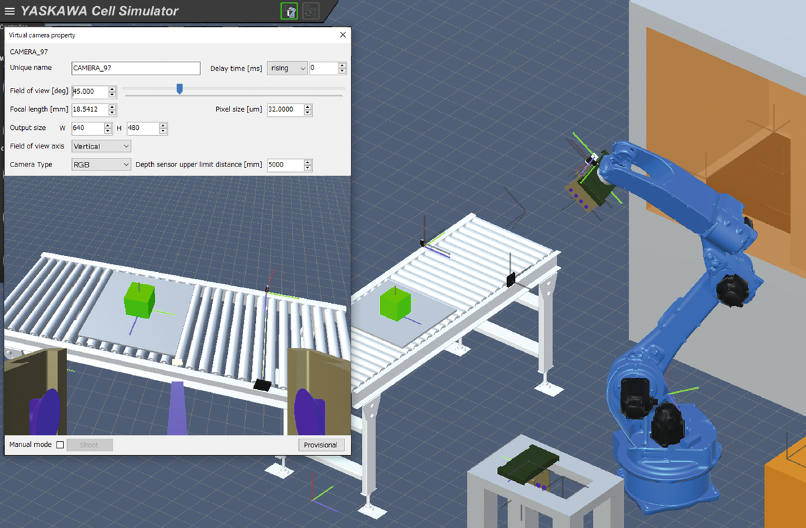The height and width of the screenshot is (528, 806).
Task: Open the Camera Type RGB dropdown
Action: (101, 165)
